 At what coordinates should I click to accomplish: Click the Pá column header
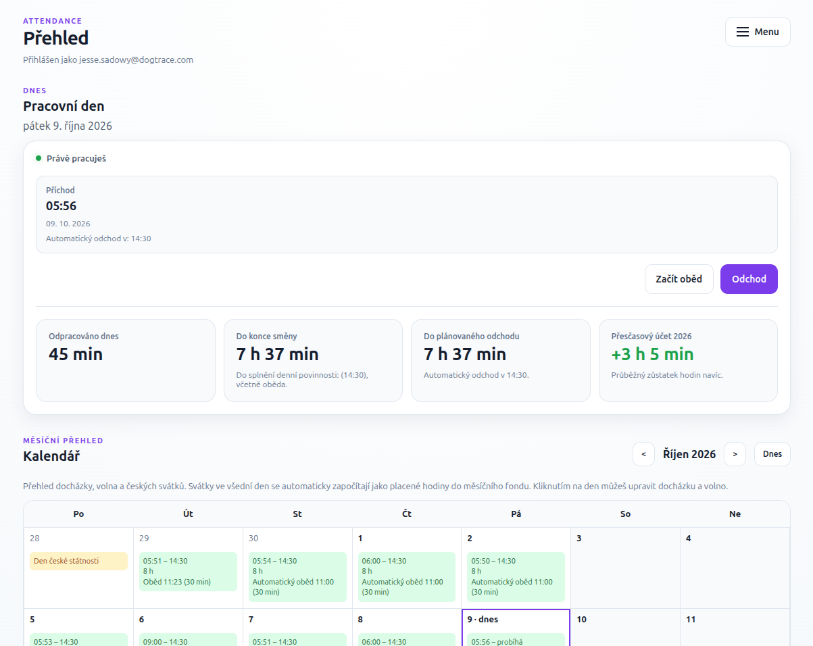click(x=516, y=514)
